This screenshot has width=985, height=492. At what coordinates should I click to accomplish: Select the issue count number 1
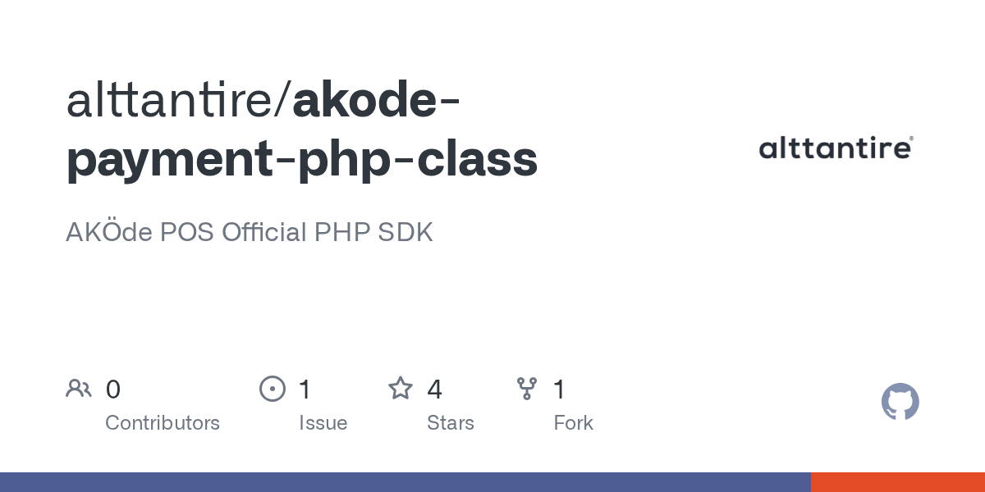pos(305,389)
